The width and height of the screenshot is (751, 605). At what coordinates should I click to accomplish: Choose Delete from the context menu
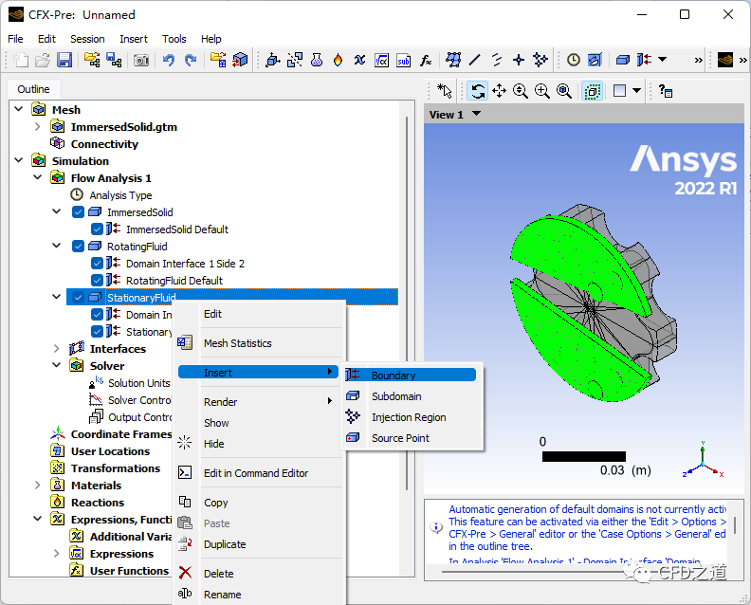[x=259, y=574]
